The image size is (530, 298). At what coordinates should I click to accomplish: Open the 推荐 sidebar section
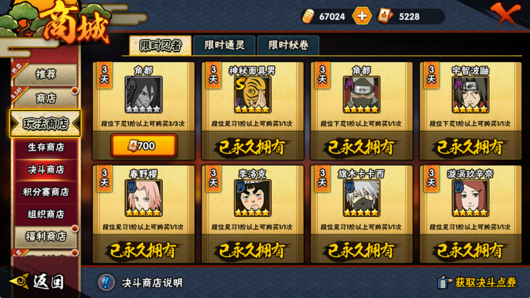[46, 74]
